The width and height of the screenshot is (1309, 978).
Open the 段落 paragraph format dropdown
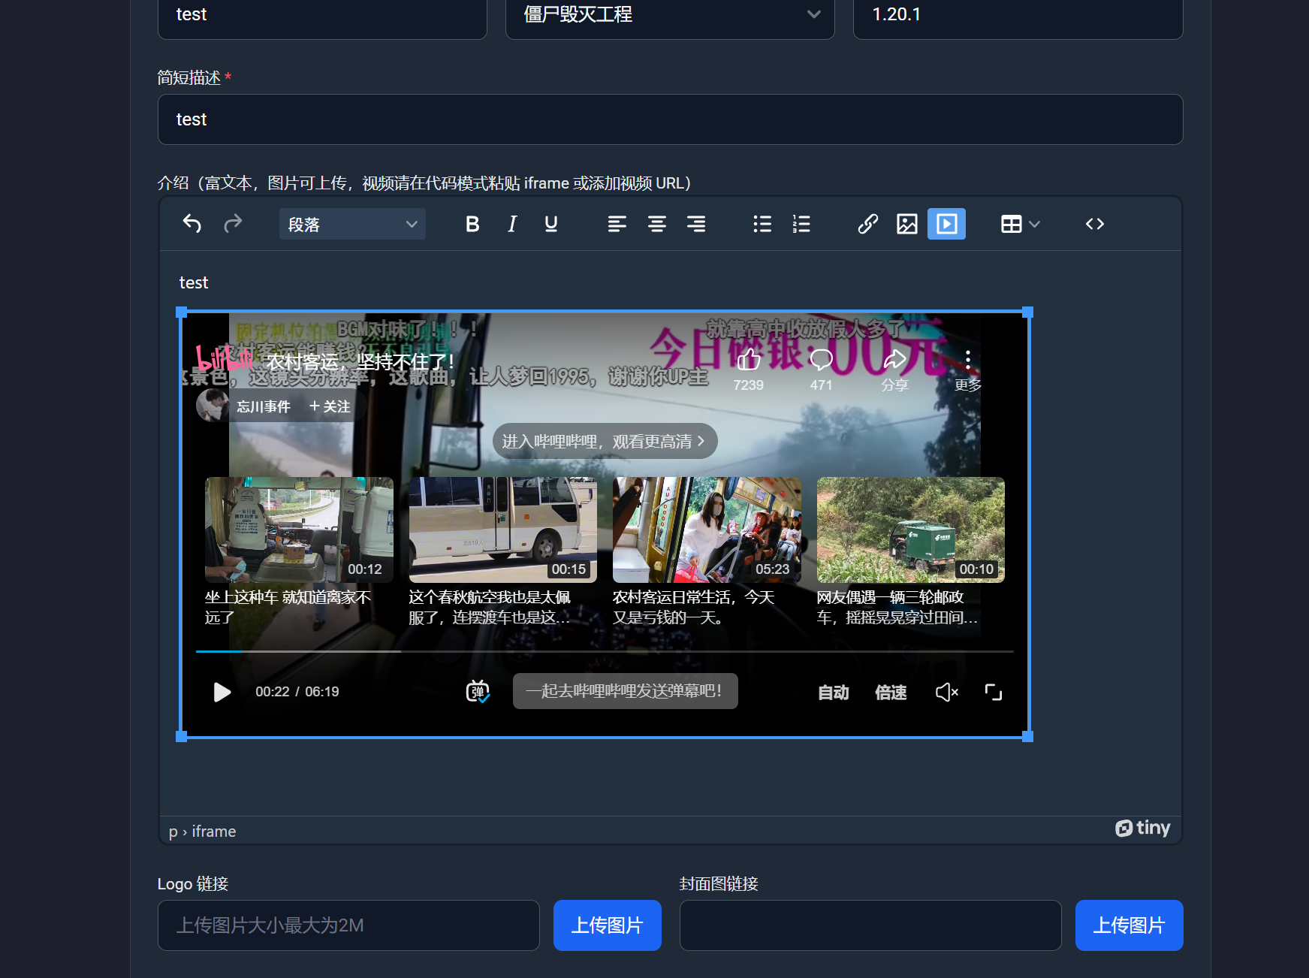pos(352,224)
